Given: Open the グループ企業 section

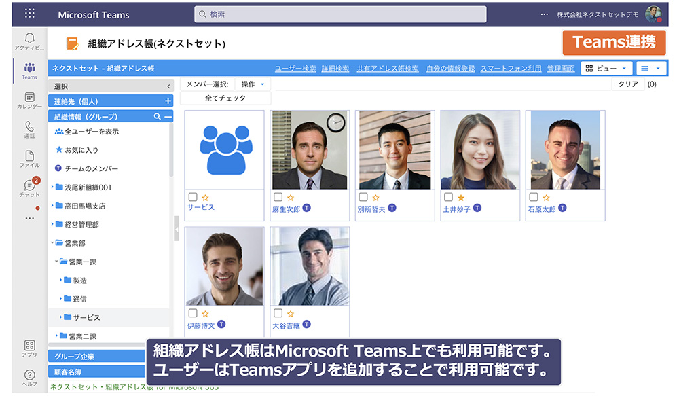Looking at the screenshot, I should (96, 356).
